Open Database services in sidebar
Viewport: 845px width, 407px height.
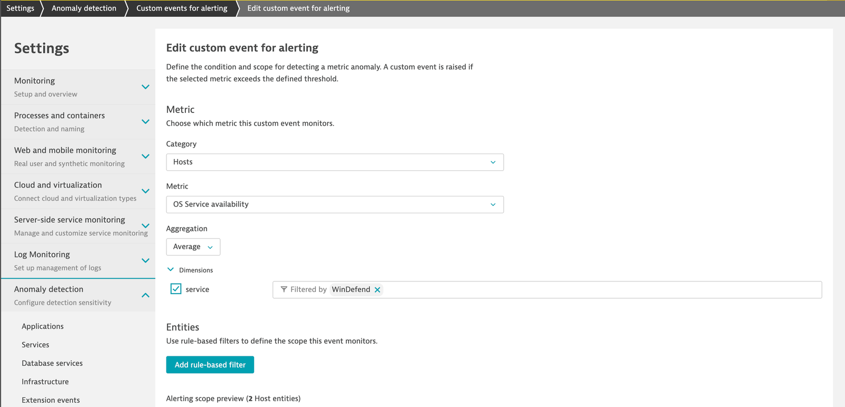pyautogui.click(x=52, y=363)
